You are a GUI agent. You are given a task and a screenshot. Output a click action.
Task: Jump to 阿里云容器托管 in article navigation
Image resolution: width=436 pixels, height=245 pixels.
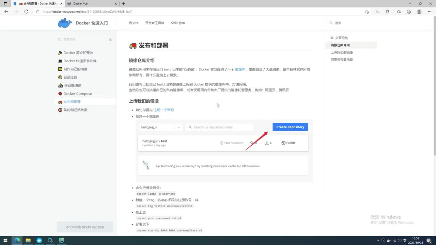tap(342, 60)
